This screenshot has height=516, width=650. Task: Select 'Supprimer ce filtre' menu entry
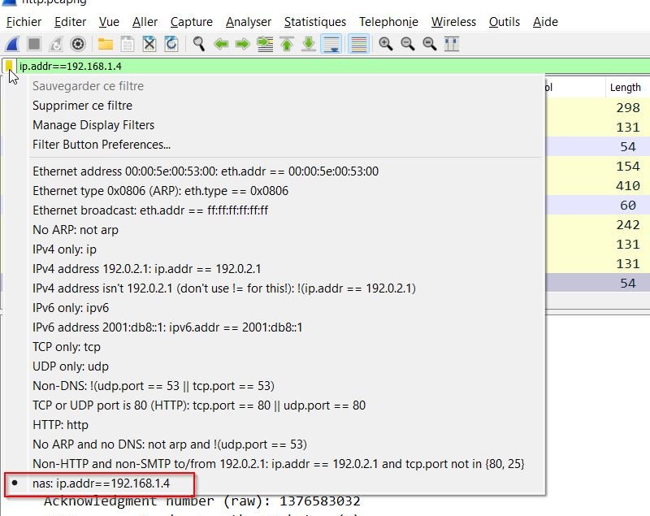click(82, 106)
